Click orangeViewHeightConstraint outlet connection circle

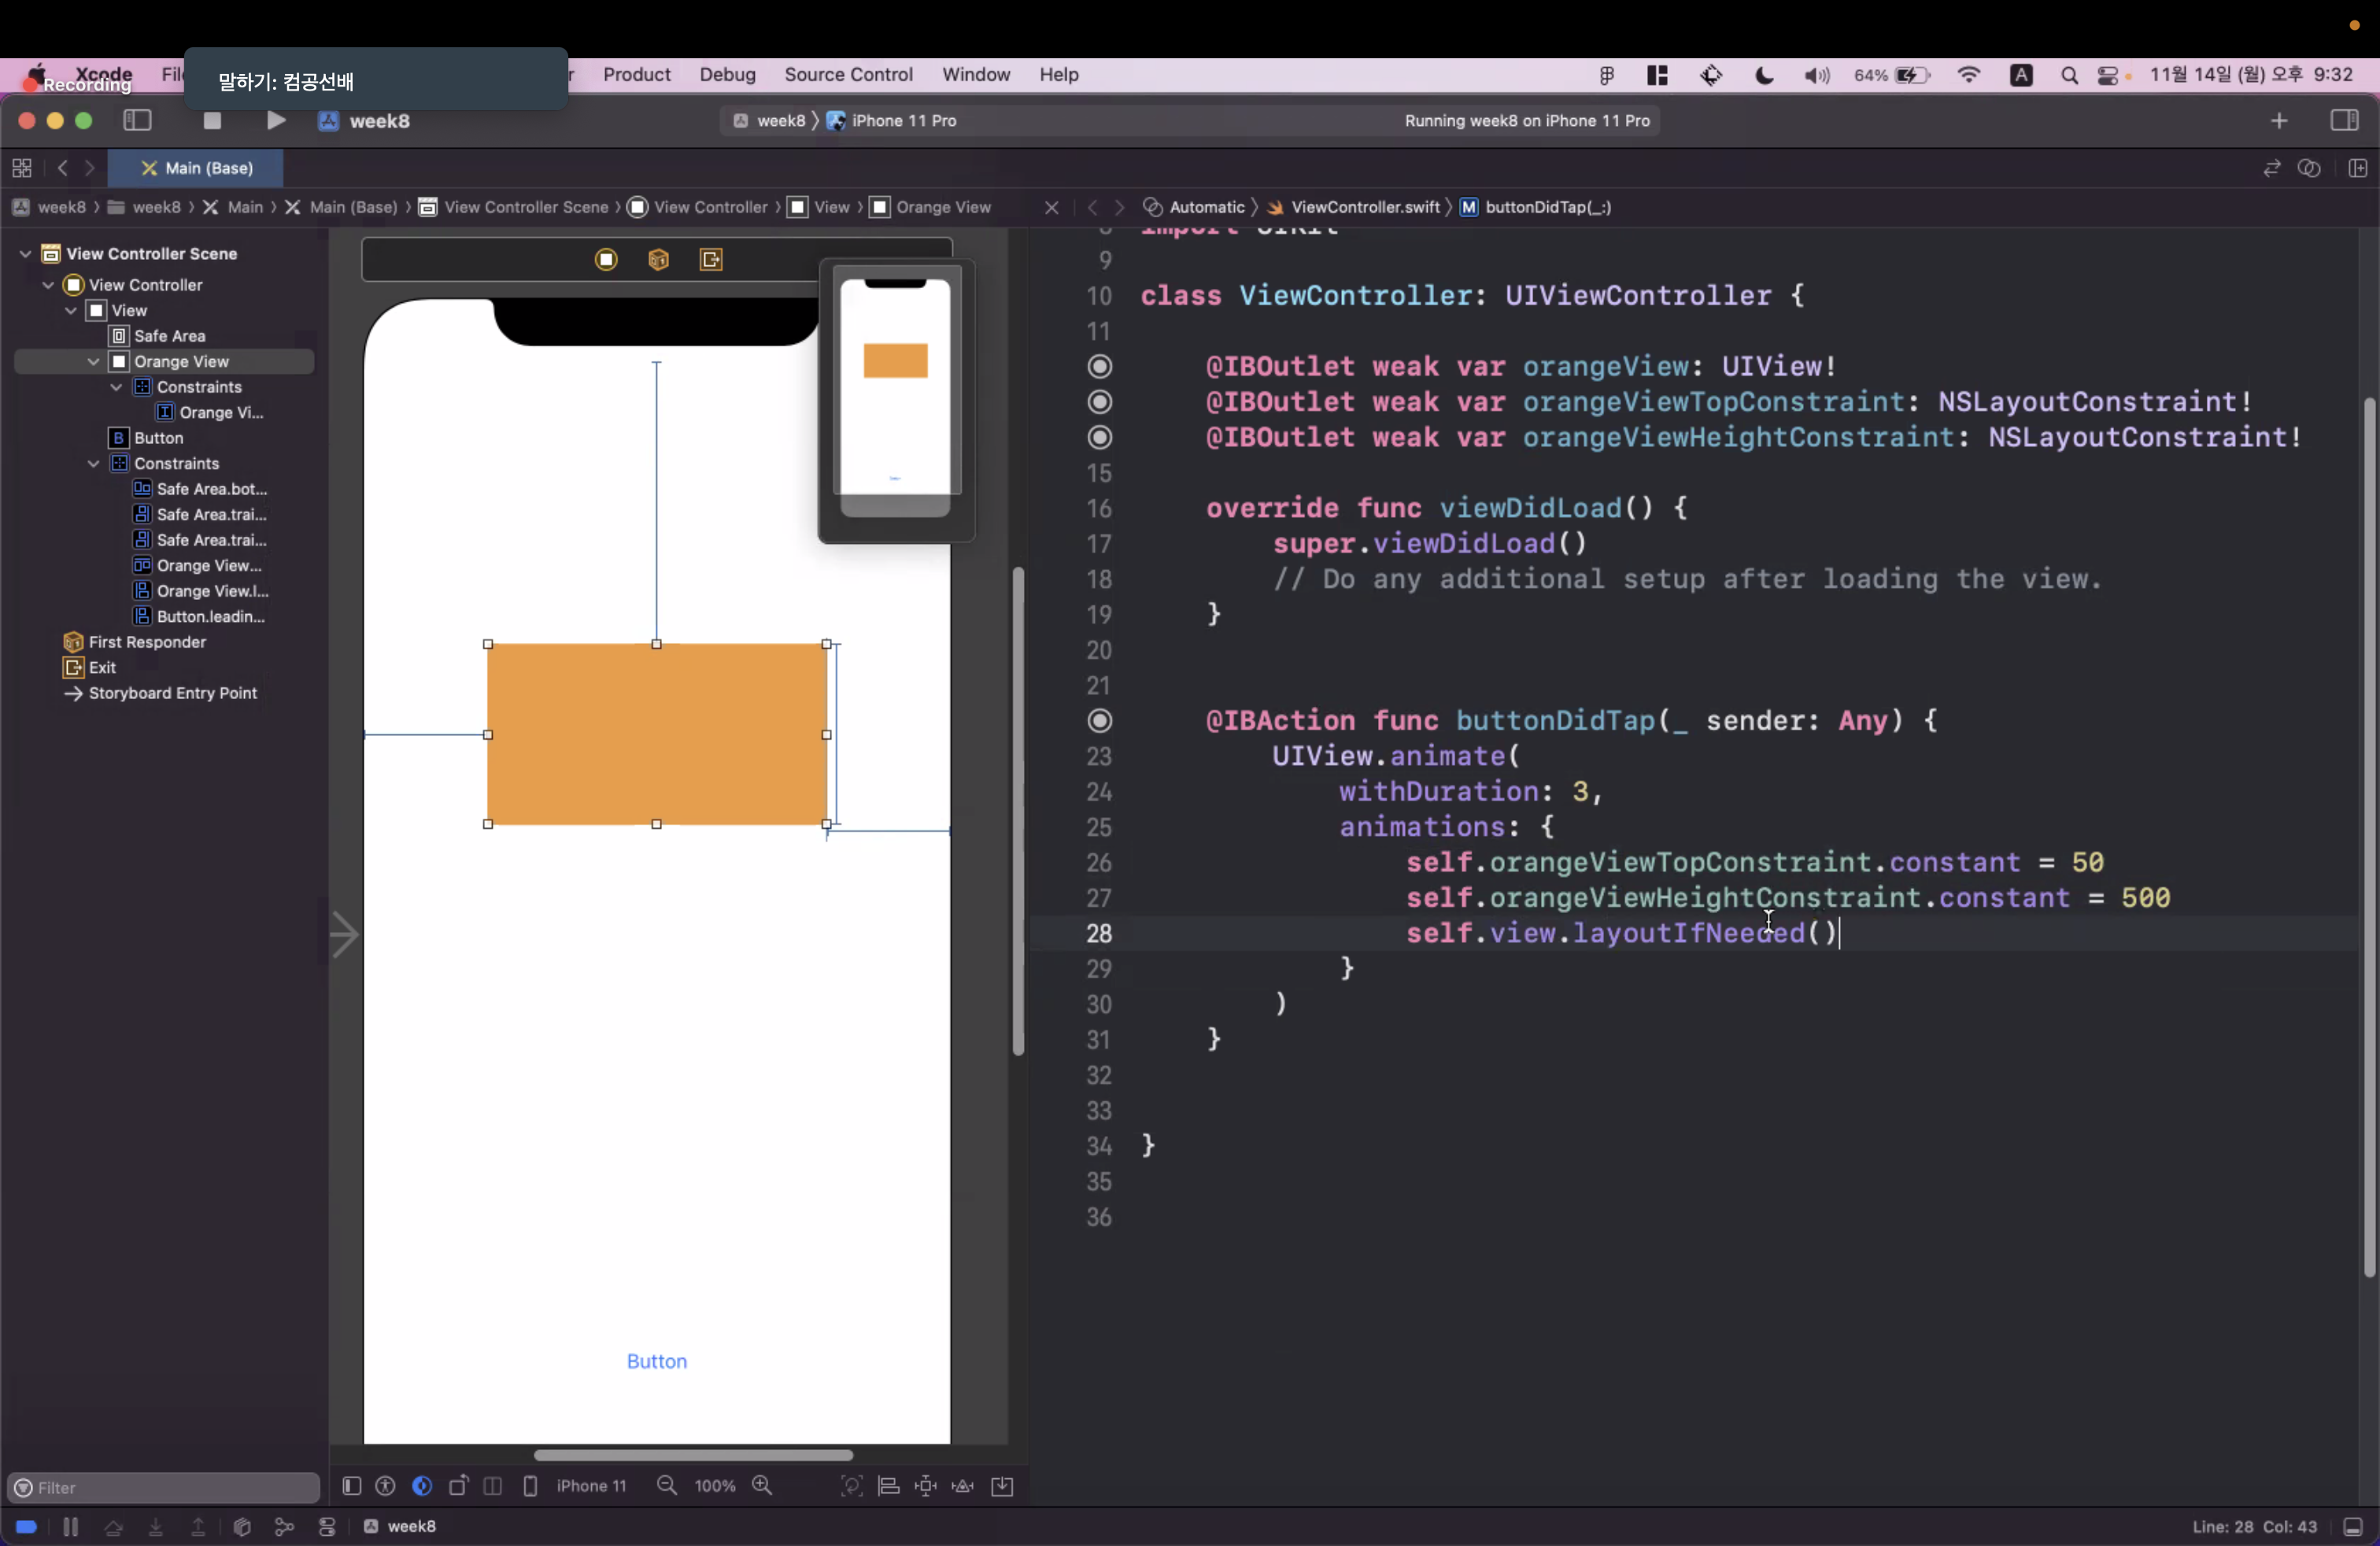coord(1100,437)
